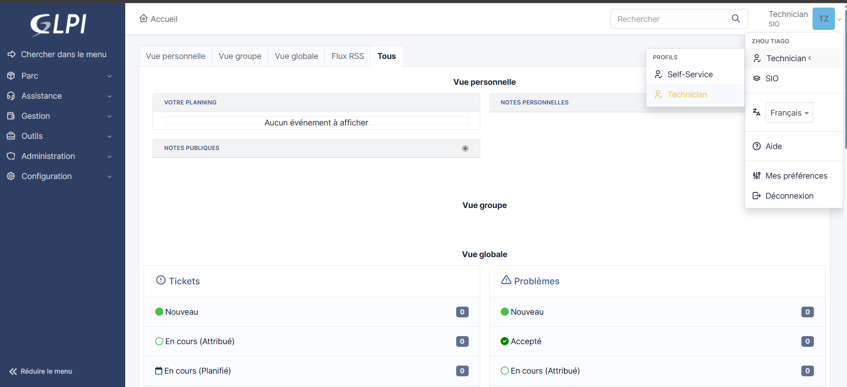This screenshot has height=387, width=847.
Task: Click the TZ user avatar
Action: point(823,19)
